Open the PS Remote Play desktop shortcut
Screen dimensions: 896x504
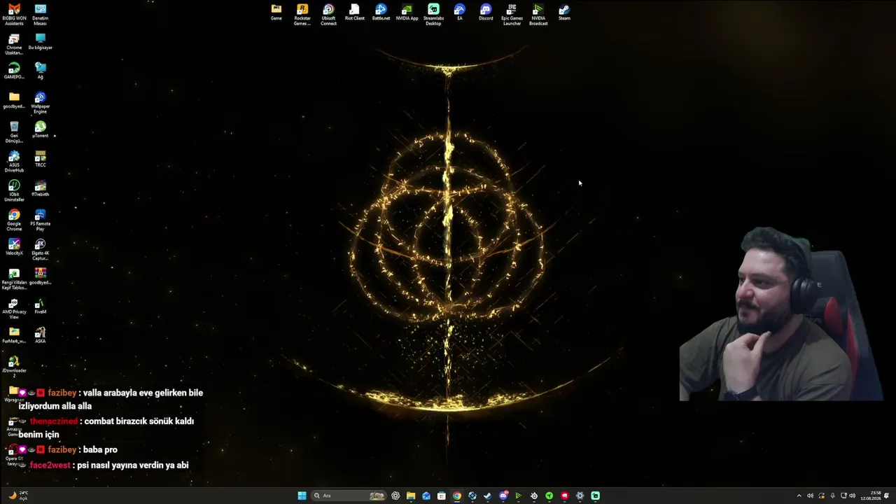point(41,220)
